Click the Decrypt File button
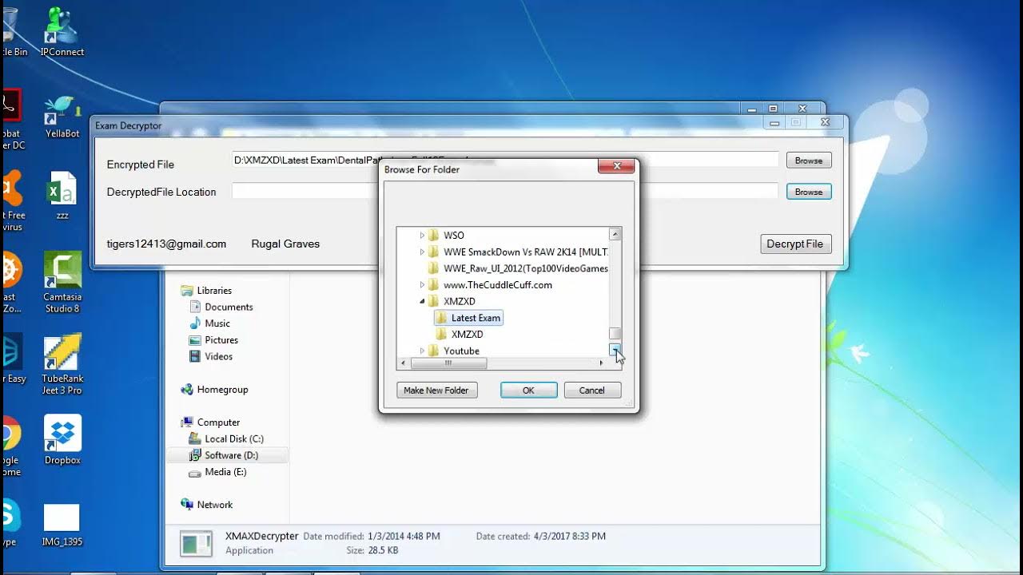 (x=795, y=244)
